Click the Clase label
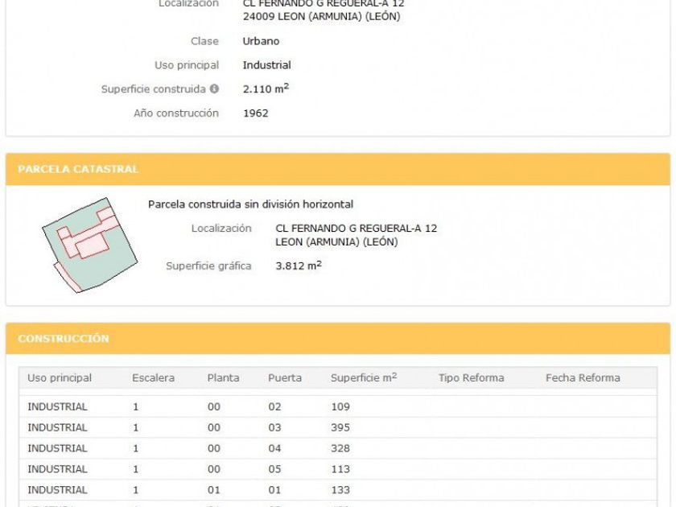The width and height of the screenshot is (676, 507). tap(204, 41)
